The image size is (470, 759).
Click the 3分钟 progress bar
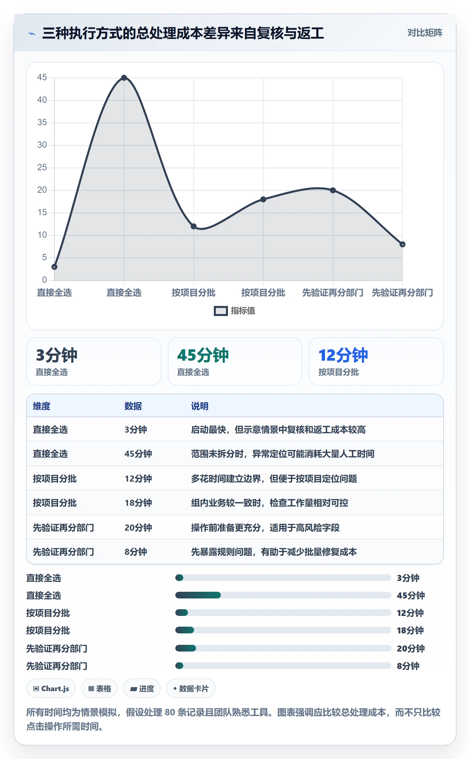[283, 578]
